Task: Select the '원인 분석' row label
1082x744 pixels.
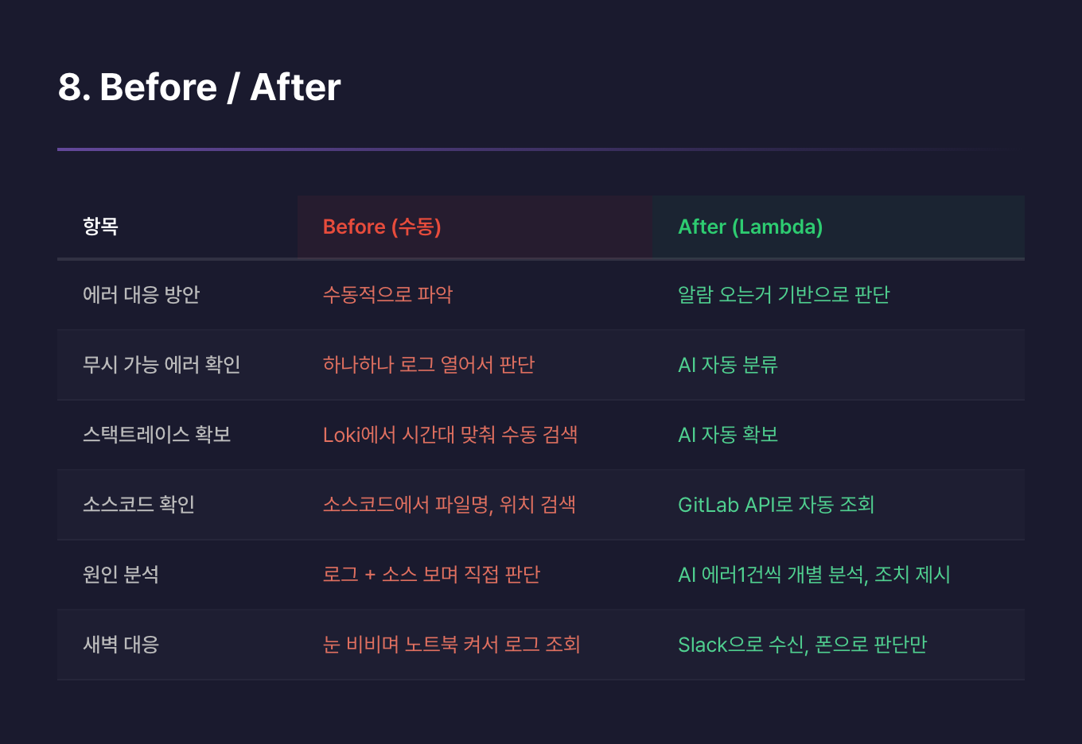Action: click(x=121, y=575)
